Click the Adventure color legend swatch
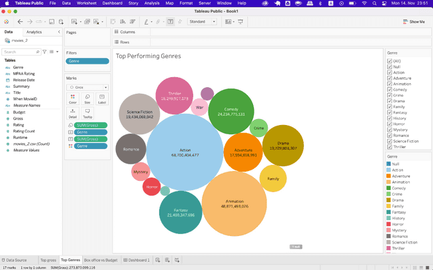The image size is (433, 270). click(388, 176)
